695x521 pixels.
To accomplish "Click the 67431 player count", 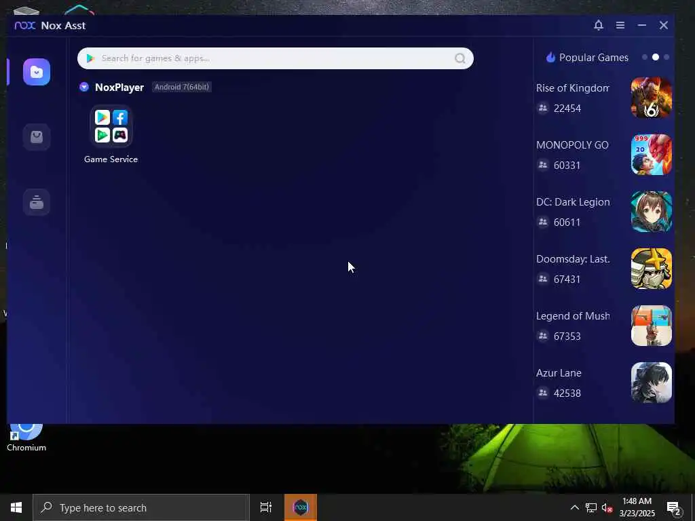I will (567, 279).
